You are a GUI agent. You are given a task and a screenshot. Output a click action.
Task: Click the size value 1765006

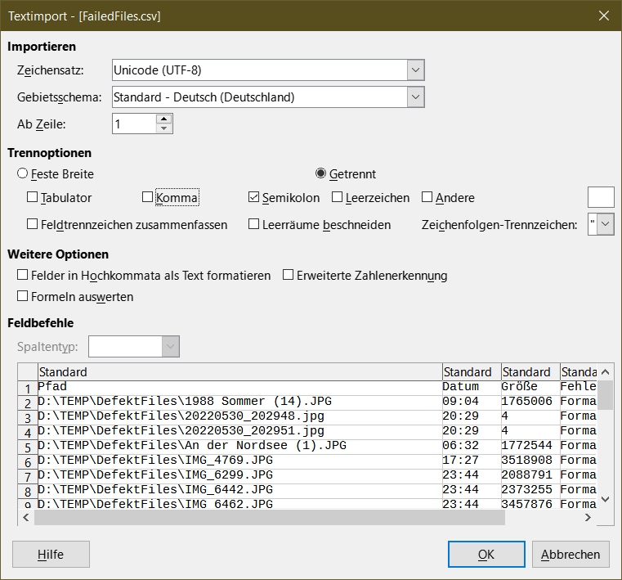point(530,402)
